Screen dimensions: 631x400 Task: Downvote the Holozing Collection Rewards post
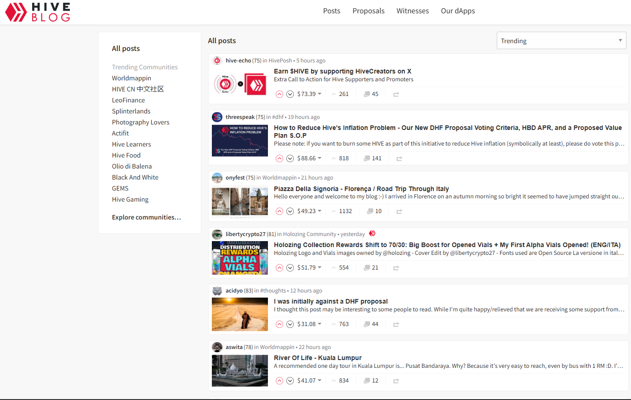pyautogui.click(x=290, y=267)
